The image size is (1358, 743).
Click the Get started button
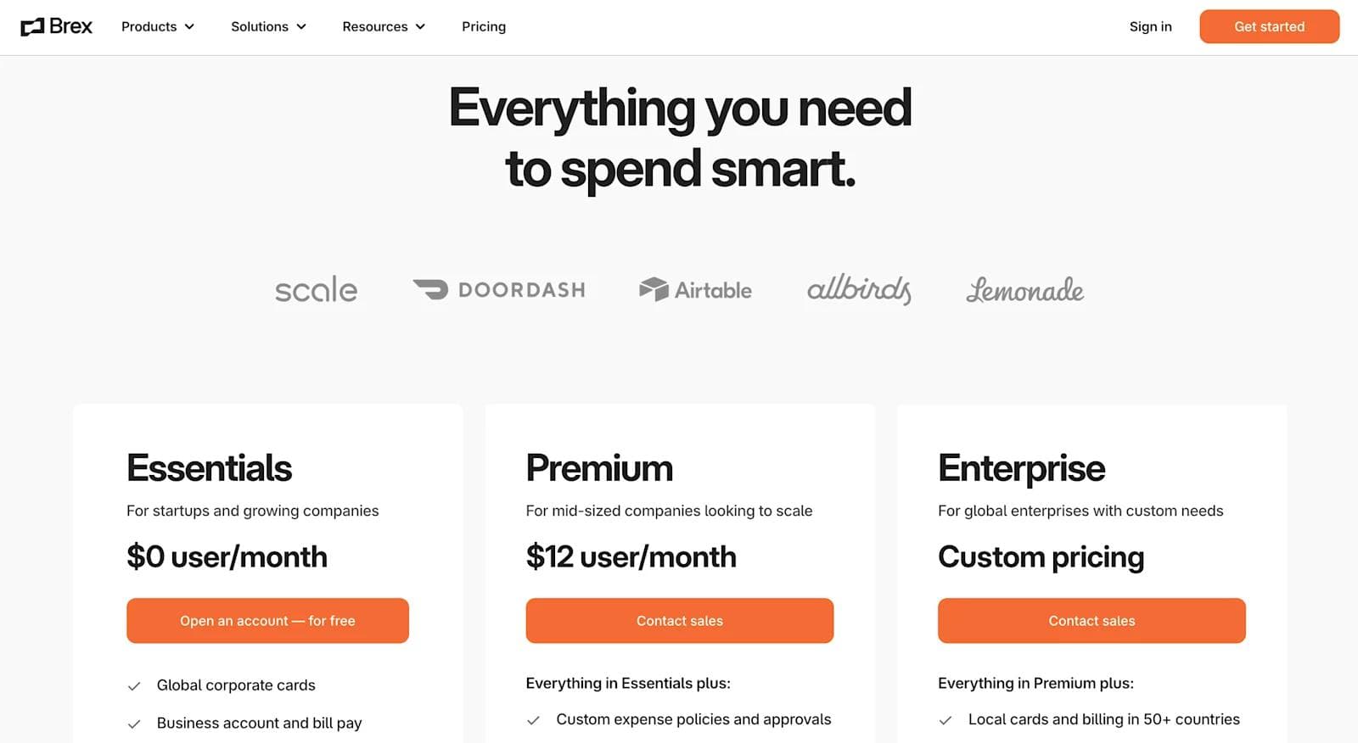tap(1269, 26)
